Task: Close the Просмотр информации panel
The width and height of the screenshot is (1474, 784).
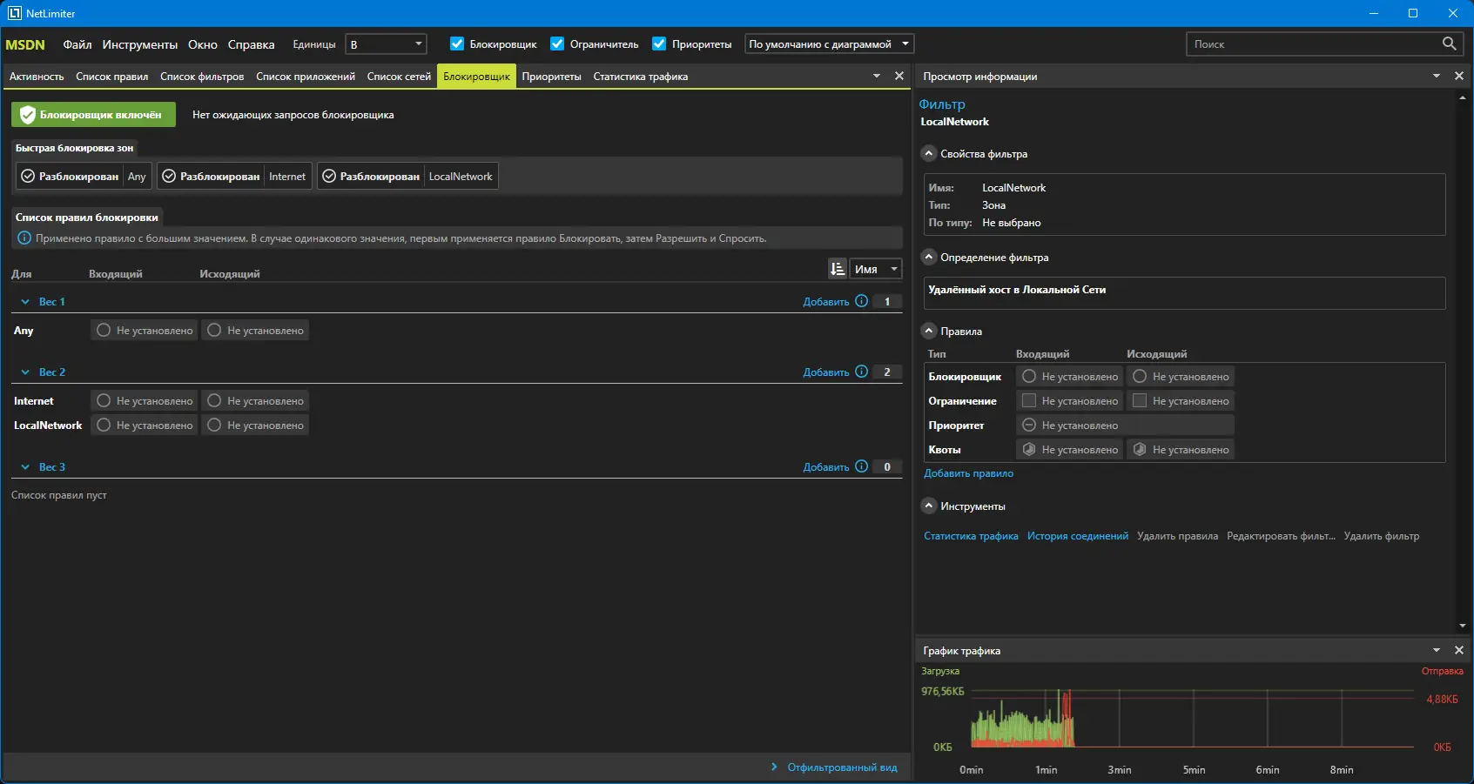Action: (x=1459, y=77)
